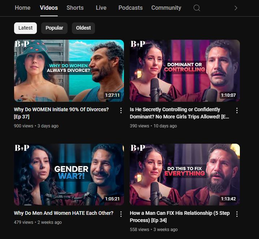Open the Community tab

click(x=166, y=8)
